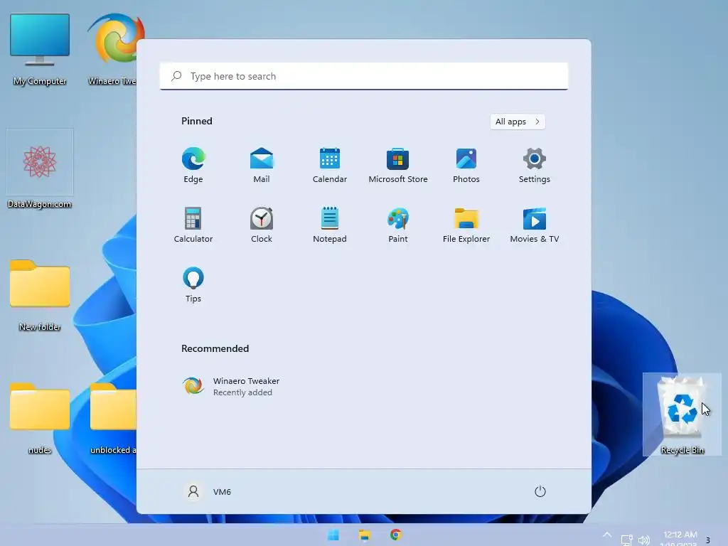Select the unblocked folder on desktop
Viewport: 728px width, 546px height.
113,418
